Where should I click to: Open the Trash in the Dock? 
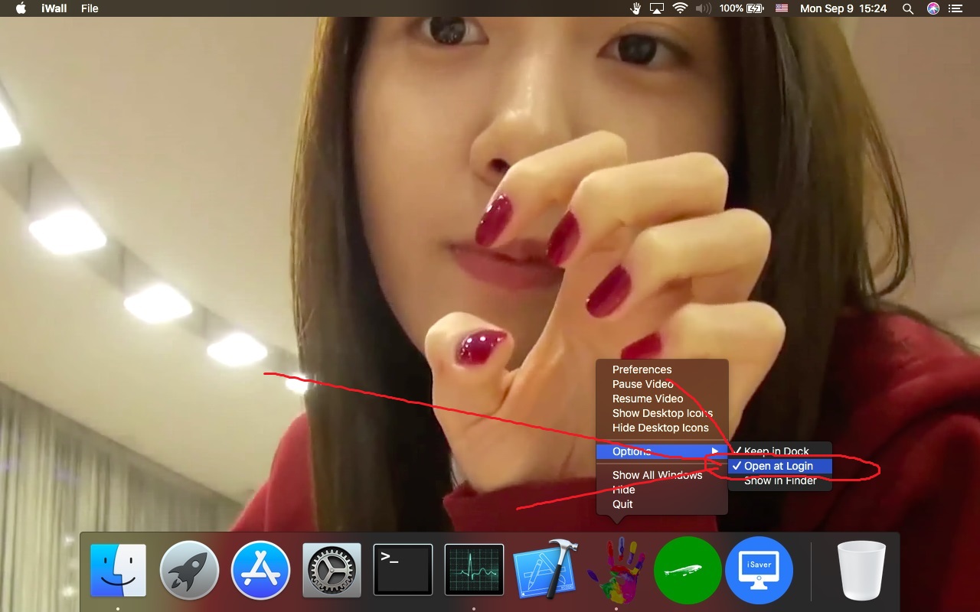[x=861, y=570]
